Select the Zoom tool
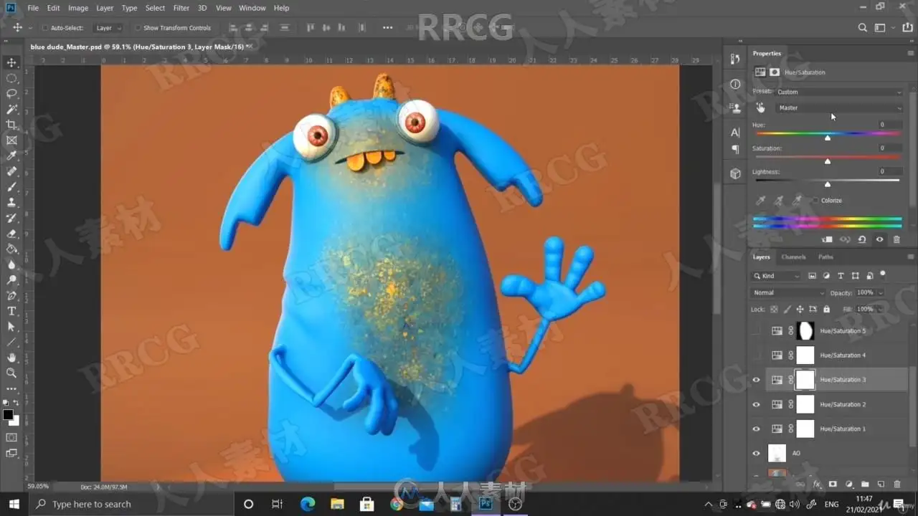Viewport: 918px width, 516px height. pos(11,373)
